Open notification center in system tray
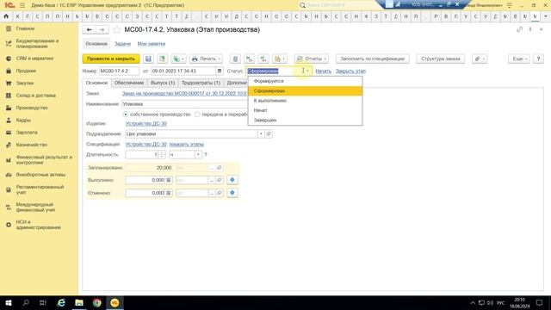The image size is (551, 310). coord(540,302)
